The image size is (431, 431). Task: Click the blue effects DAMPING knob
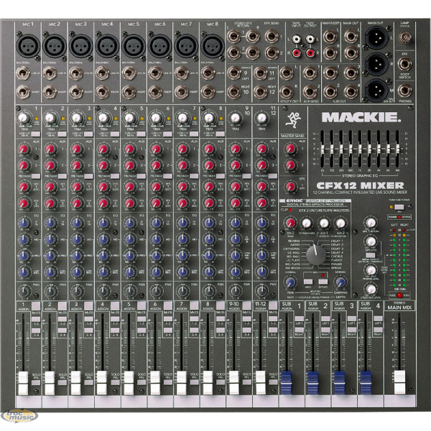340,282
